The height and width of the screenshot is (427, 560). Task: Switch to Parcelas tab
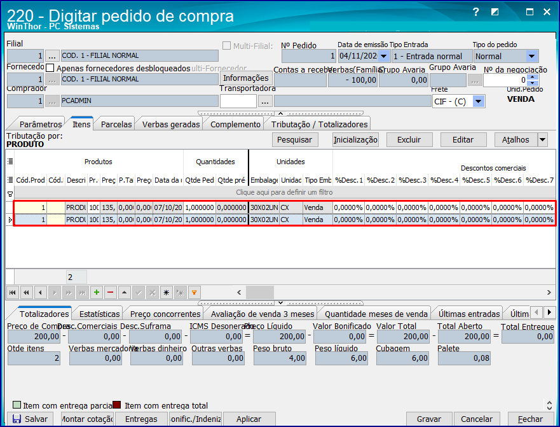pyautogui.click(x=116, y=124)
